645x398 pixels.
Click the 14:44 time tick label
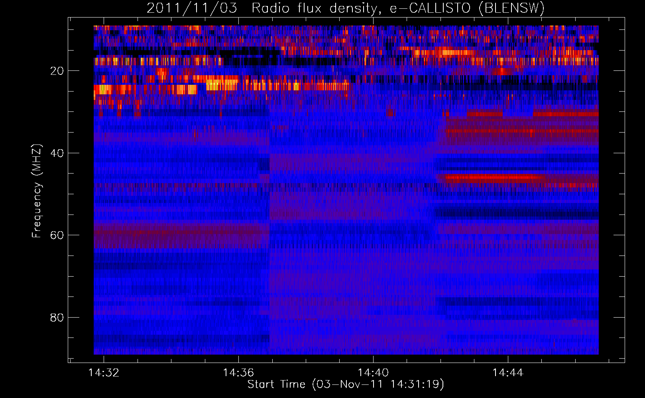[x=508, y=373]
